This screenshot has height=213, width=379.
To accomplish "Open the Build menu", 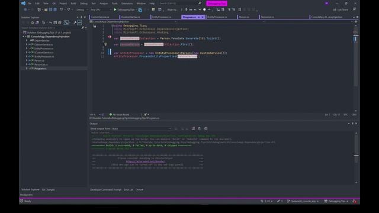I will (x=73, y=4).
